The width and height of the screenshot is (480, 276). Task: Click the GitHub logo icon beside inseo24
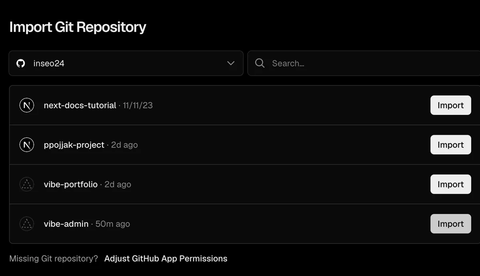(x=21, y=63)
